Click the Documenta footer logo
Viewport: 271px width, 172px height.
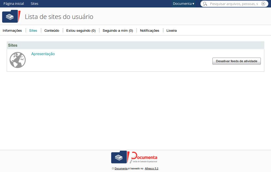click(134, 157)
